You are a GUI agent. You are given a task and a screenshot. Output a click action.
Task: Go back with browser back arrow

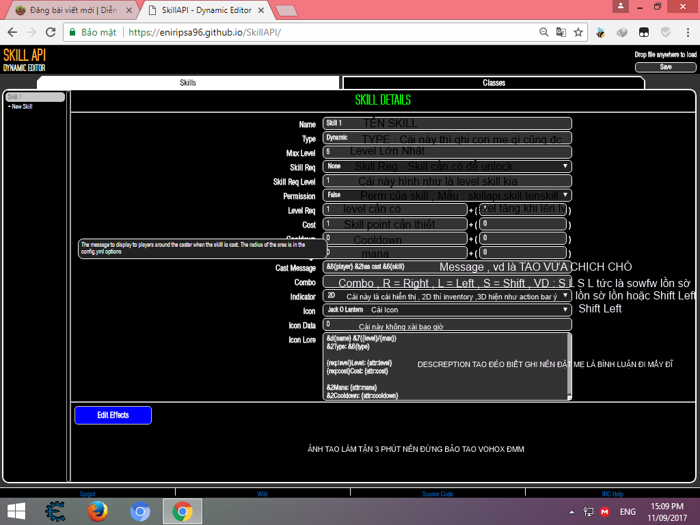(x=12, y=32)
